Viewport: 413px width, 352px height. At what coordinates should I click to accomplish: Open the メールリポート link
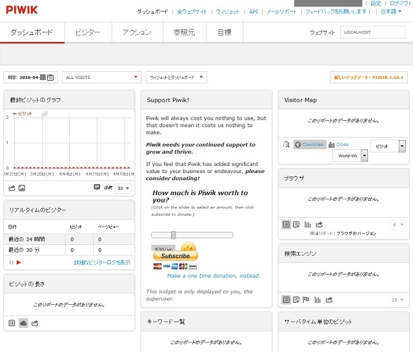(281, 12)
